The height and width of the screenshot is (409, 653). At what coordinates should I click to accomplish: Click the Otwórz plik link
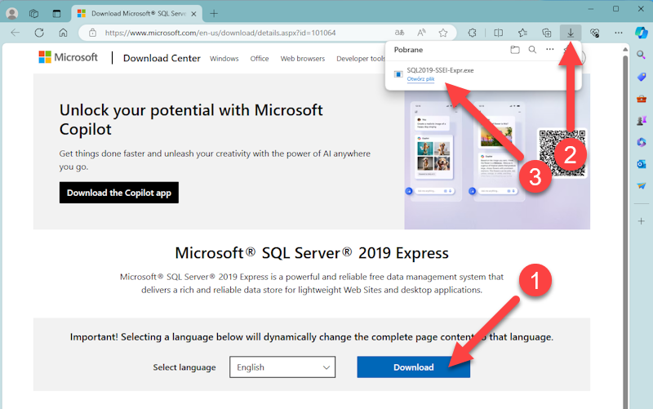click(420, 79)
